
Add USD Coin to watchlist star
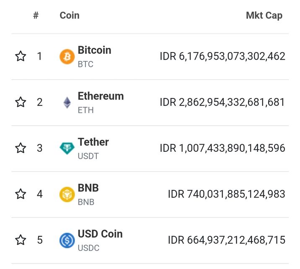click(21, 240)
